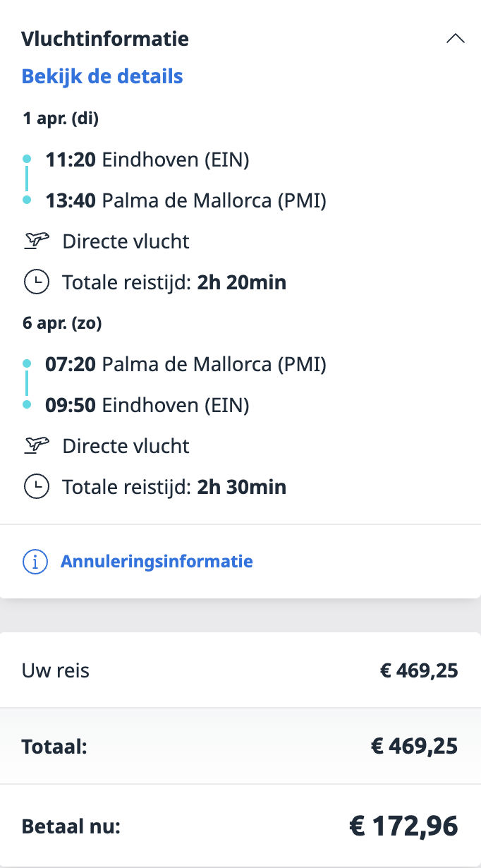Click the route dot beside 11:20 Eindhoven
This screenshot has width=481, height=868.
[27, 158]
